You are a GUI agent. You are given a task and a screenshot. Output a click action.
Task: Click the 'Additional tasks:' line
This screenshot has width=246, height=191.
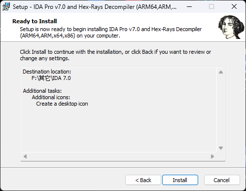42,91
